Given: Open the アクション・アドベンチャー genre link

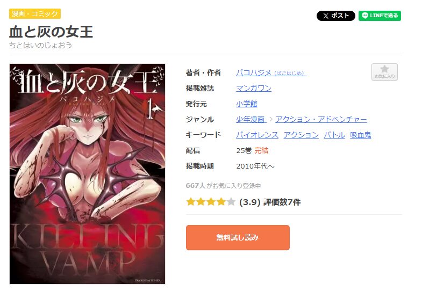Looking at the screenshot, I should pos(321,119).
